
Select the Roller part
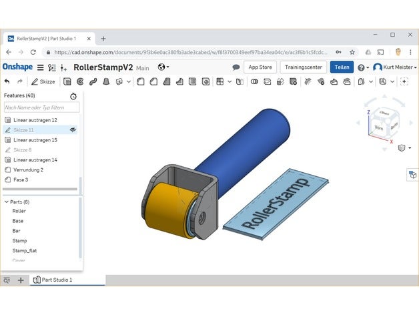point(19,211)
